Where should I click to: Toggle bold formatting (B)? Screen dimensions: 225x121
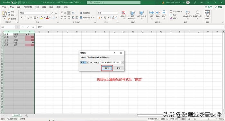tap(22, 17)
